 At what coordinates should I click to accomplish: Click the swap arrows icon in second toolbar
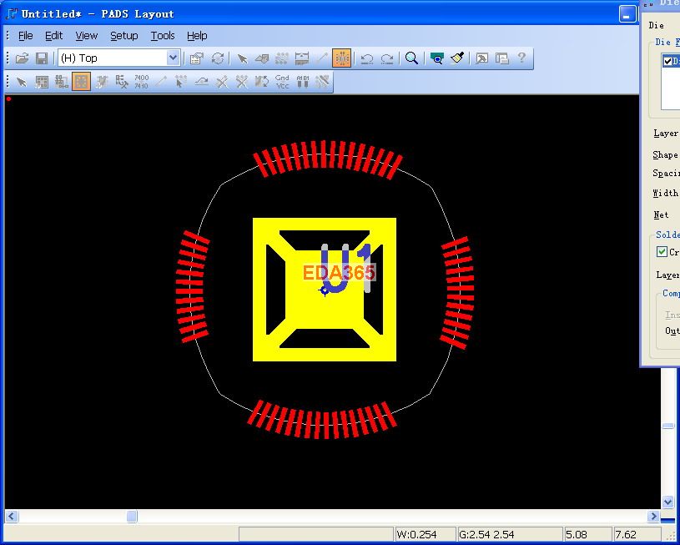point(262,82)
